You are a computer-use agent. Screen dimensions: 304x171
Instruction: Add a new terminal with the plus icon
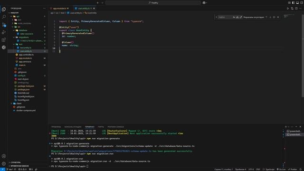pos(286,127)
